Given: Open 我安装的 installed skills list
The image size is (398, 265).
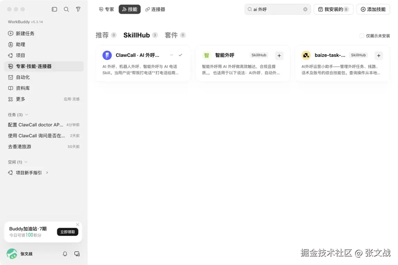Looking at the screenshot, I should pyautogui.click(x=333, y=9).
